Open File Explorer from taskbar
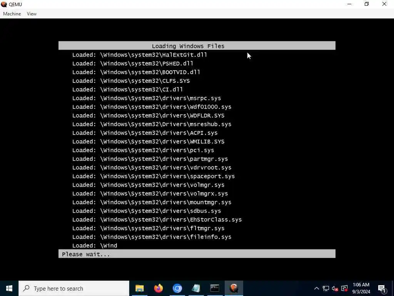 point(139,288)
